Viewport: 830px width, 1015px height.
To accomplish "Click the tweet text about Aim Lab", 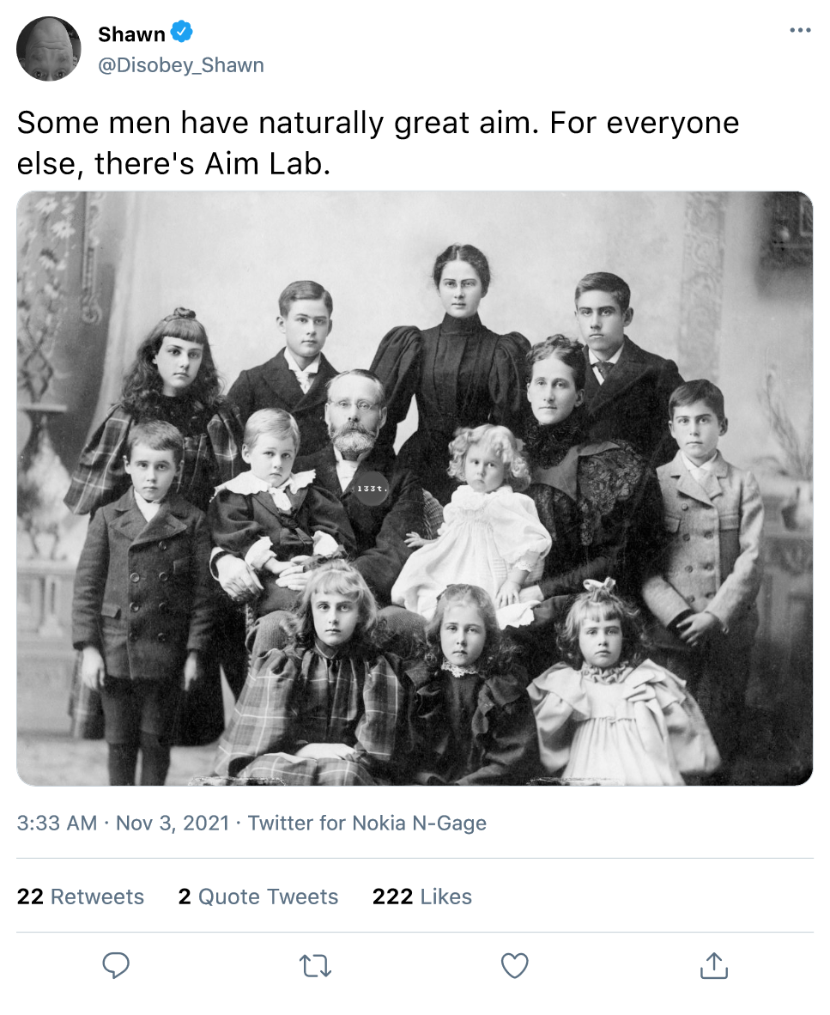I will pyautogui.click(x=378, y=142).
